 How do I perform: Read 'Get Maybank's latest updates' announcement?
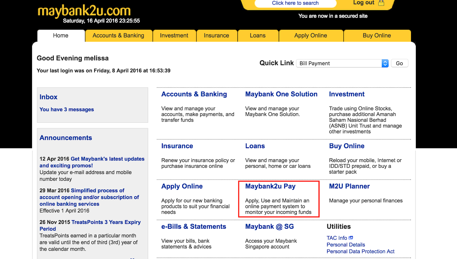(x=92, y=162)
